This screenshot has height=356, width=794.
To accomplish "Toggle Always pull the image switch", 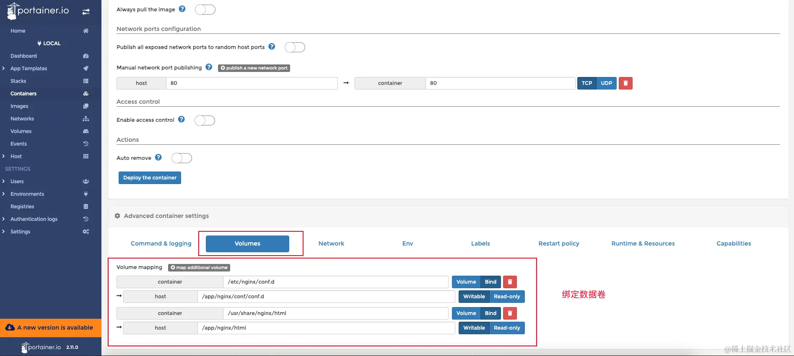I will click(205, 10).
